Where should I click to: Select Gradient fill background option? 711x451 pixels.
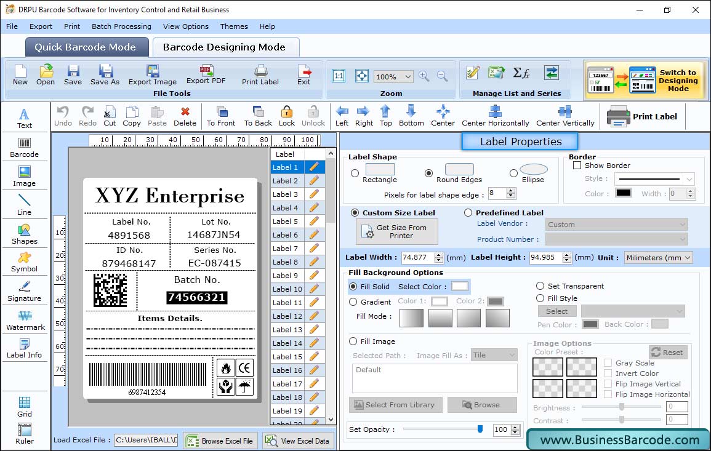353,302
